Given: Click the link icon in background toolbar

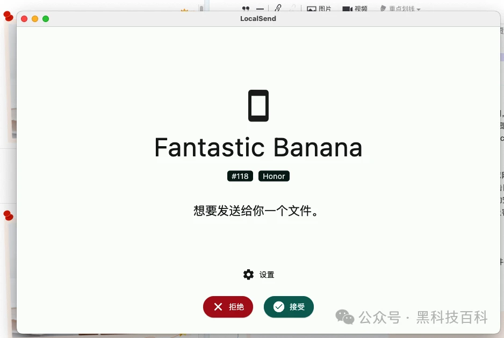Looking at the screenshot, I should pyautogui.click(x=278, y=8).
